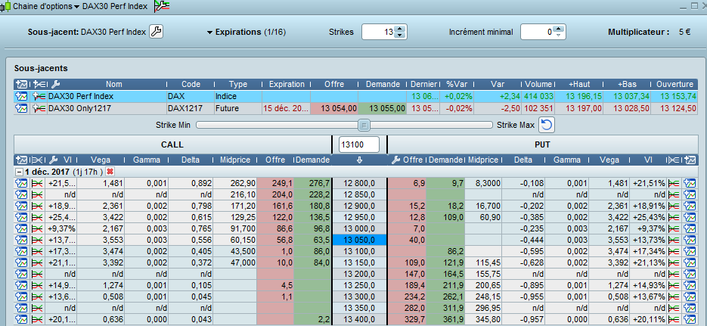Sort Sous-jacents by Nom column header
The width and height of the screenshot is (707, 326).
(x=113, y=84)
